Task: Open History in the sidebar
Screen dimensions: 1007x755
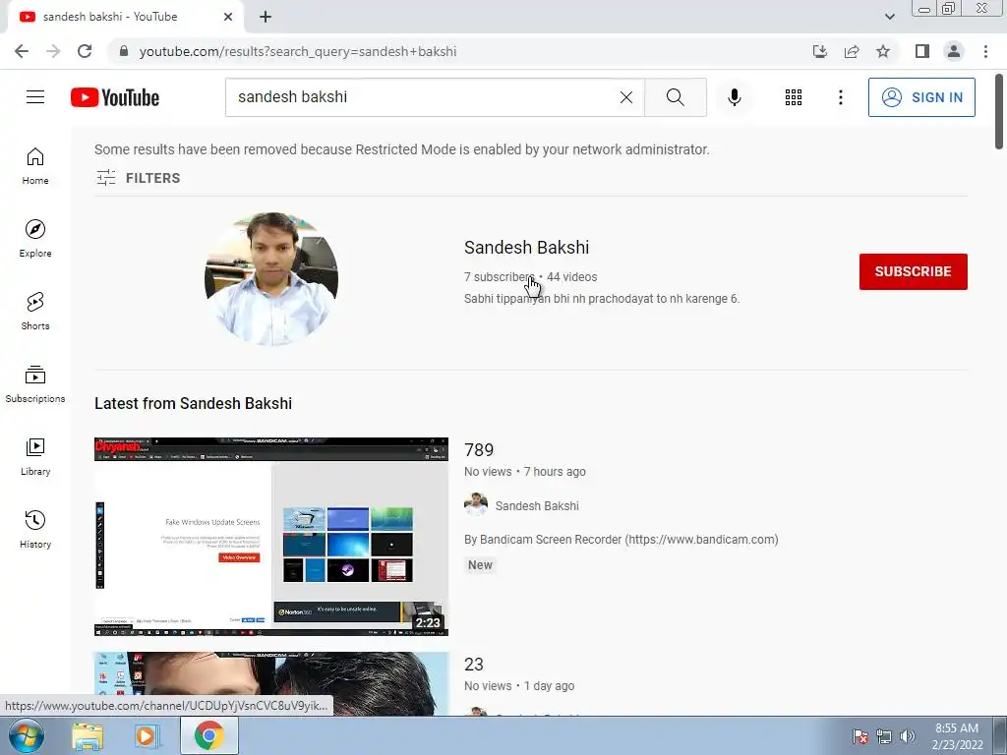Action: tap(35, 530)
